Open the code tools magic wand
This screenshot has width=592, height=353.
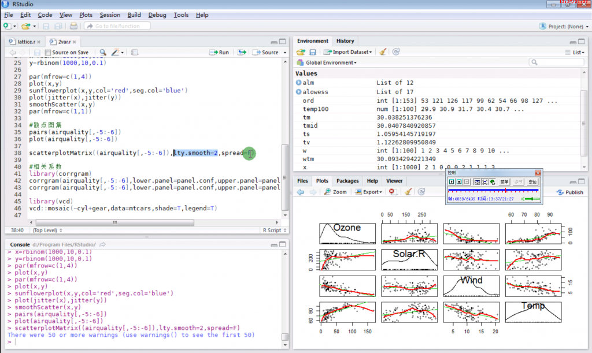[x=117, y=53]
